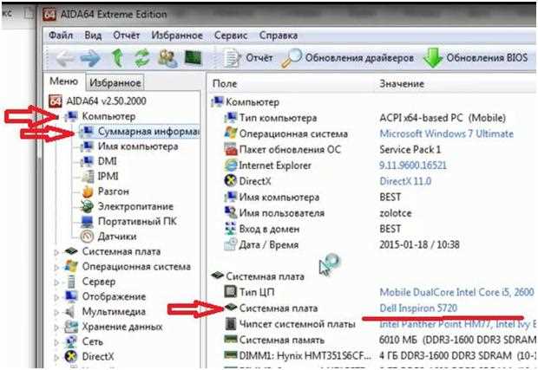This screenshot has width=538, height=370.
Task: Open the Вид menu
Action: pos(93,36)
